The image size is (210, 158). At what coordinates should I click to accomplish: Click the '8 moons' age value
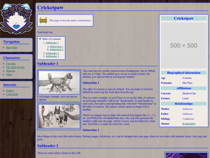pos(187,78)
